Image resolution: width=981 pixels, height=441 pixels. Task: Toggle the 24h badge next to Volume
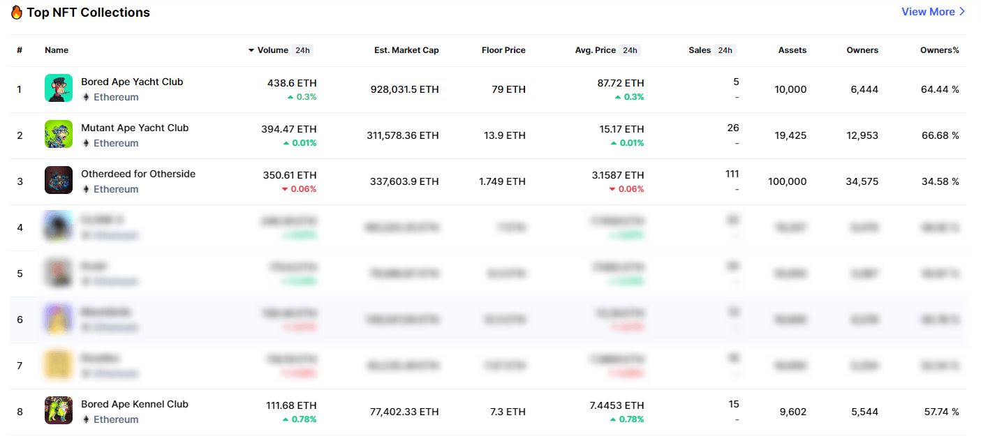pos(304,50)
